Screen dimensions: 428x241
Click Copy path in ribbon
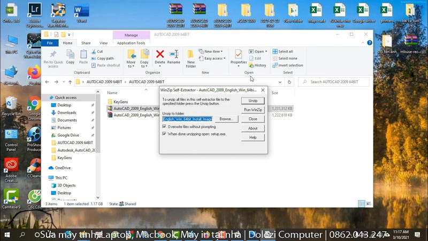tap(102, 58)
